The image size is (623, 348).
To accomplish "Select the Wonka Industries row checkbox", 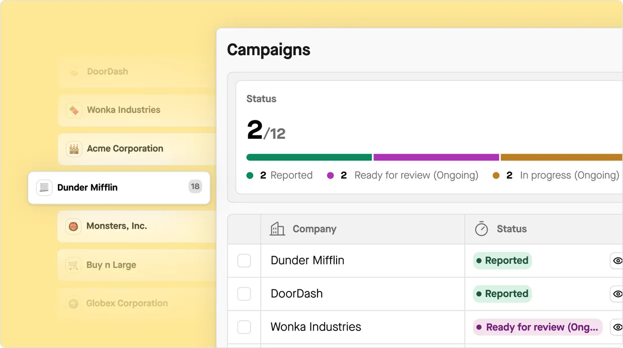I will [244, 327].
